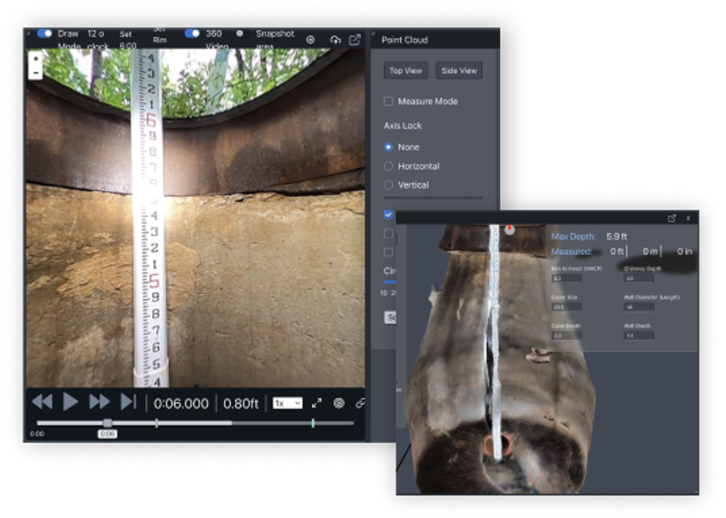Image resolution: width=726 pixels, height=518 pixels.
Task: Check the first empty checkbox under the blue one
Action: (388, 233)
